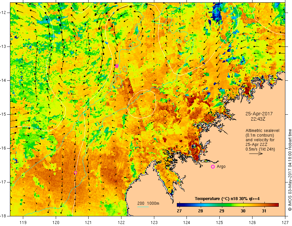This screenshot has width=292, height=226.
Task: Click the longitude axis label '125'
Action: coord(220,222)
